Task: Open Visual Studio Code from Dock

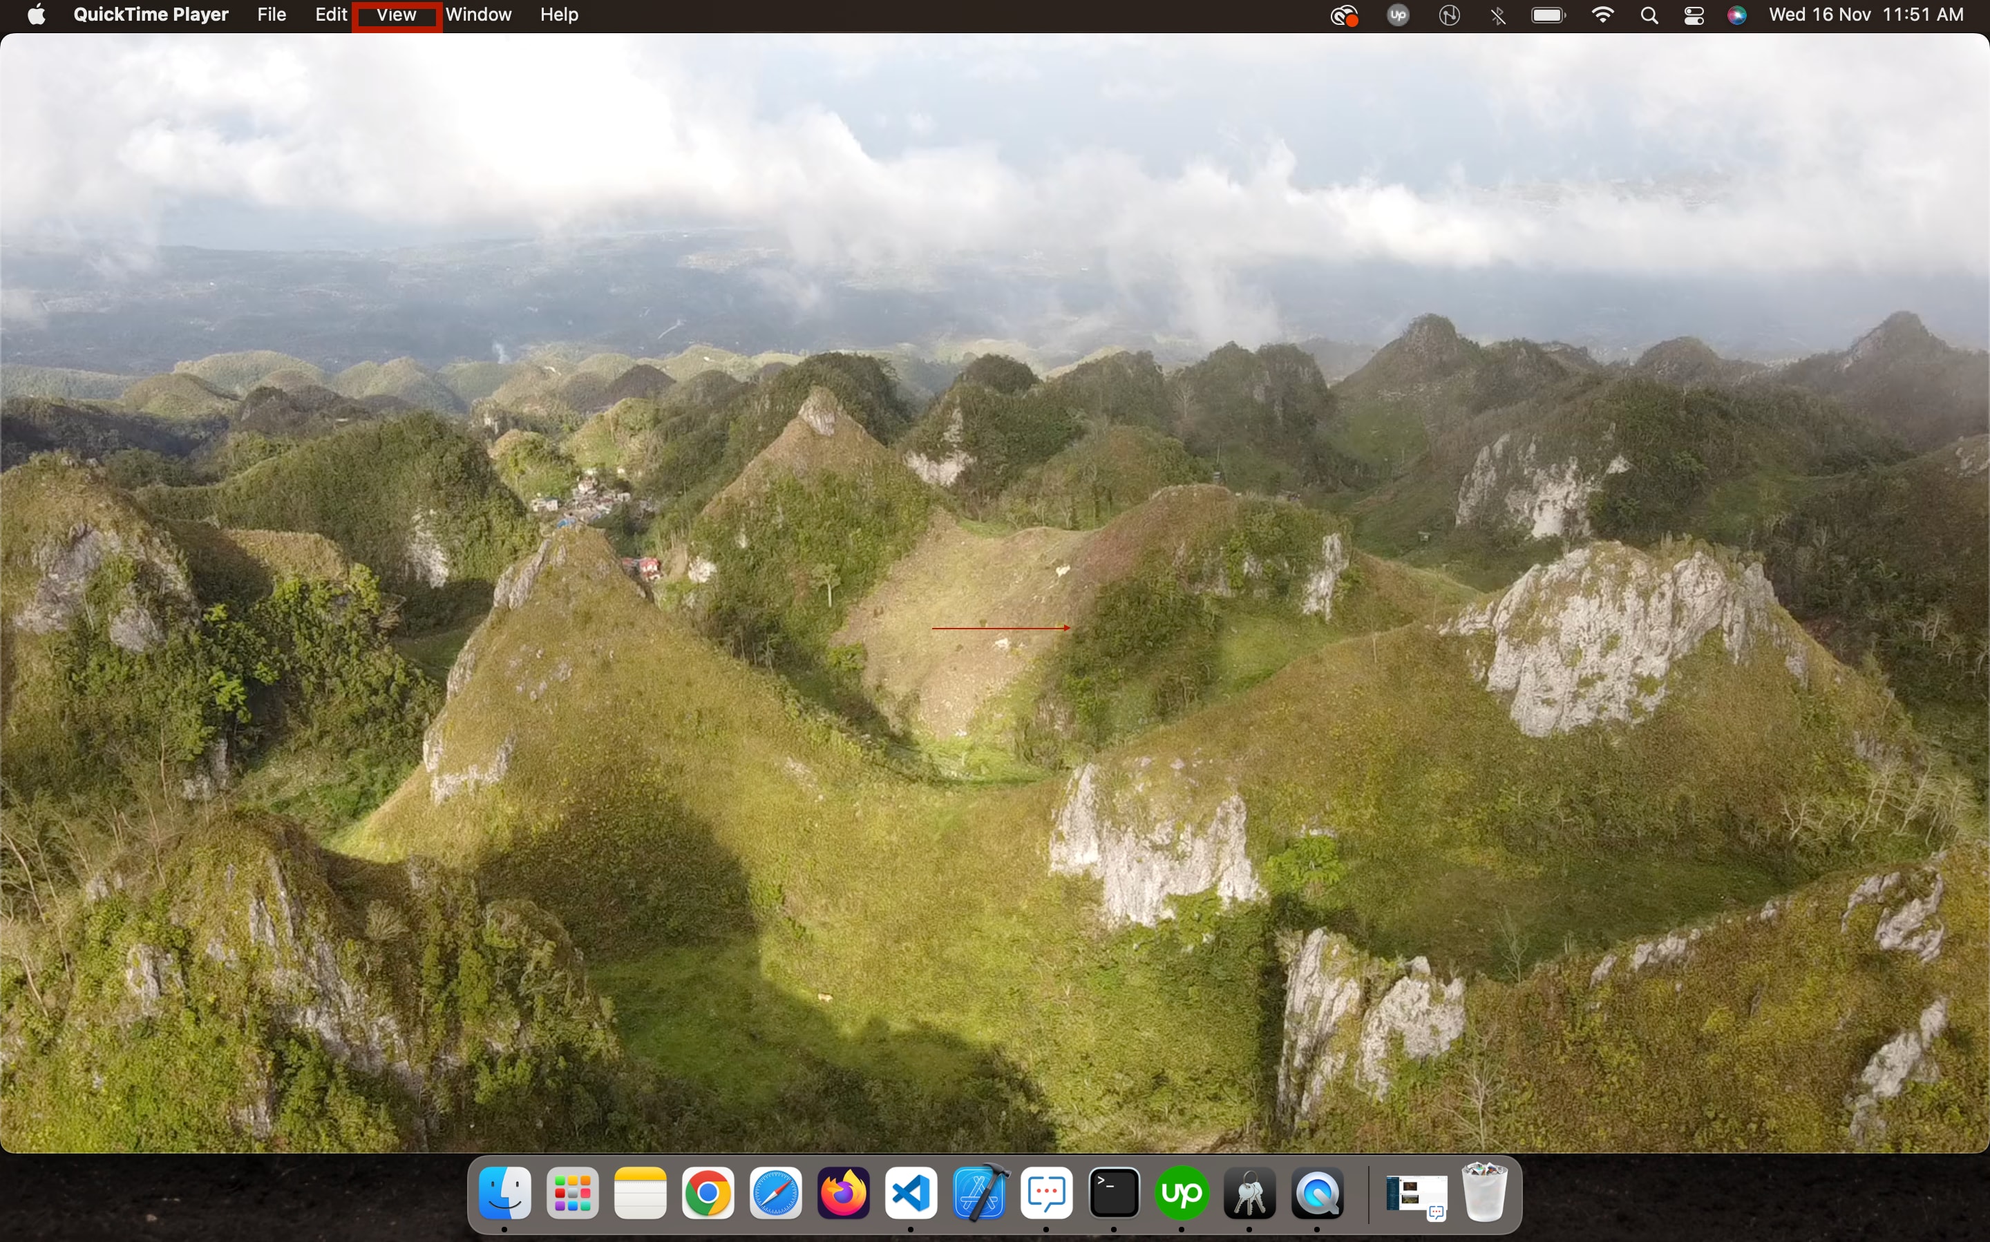Action: 911,1193
